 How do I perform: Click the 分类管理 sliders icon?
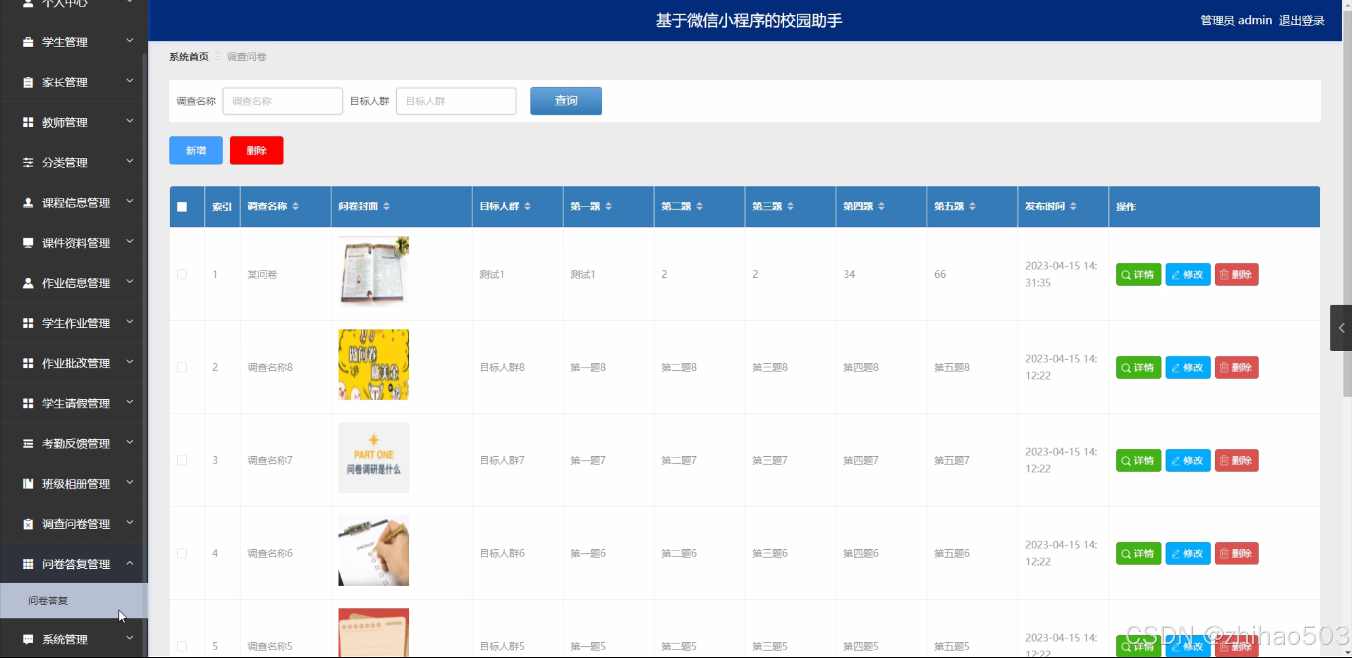pos(28,162)
